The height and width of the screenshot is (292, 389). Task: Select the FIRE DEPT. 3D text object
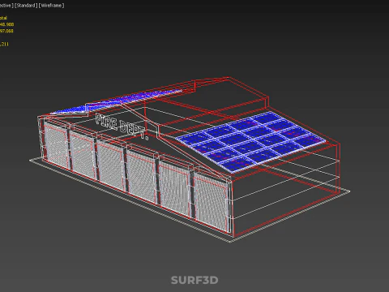coord(122,127)
